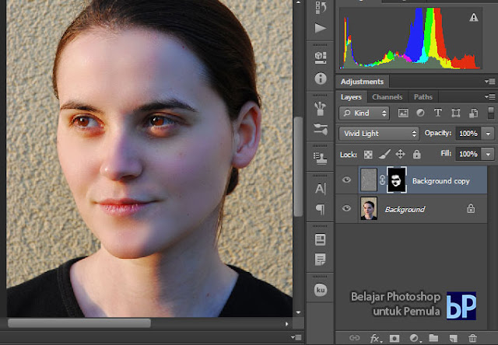Filter layers by smart objects icon
The image size is (498, 345).
click(474, 113)
